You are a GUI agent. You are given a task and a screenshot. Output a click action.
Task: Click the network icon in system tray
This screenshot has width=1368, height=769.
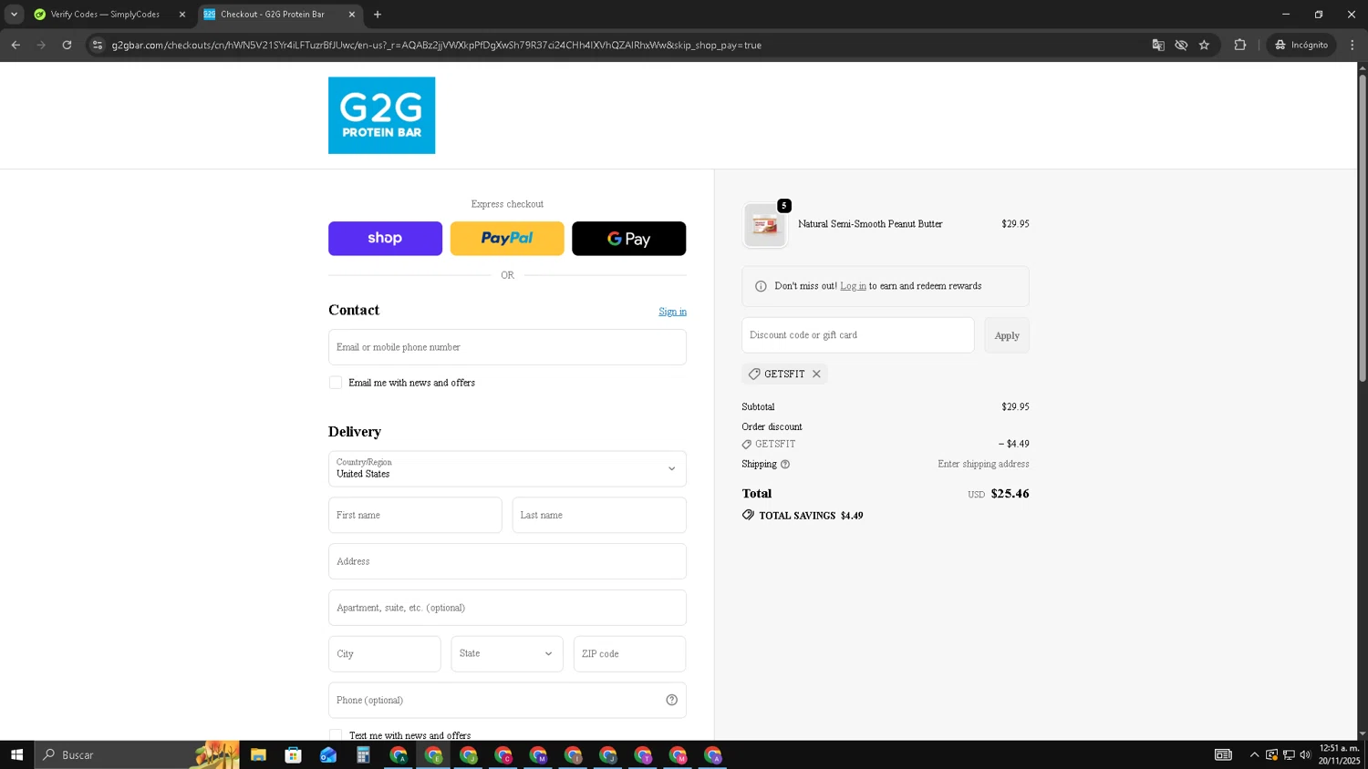click(1289, 754)
